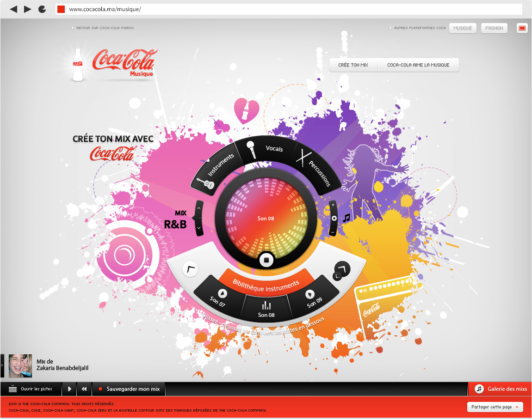Click the pink speaker disc graphic
532x419 pixels.
click(124, 255)
